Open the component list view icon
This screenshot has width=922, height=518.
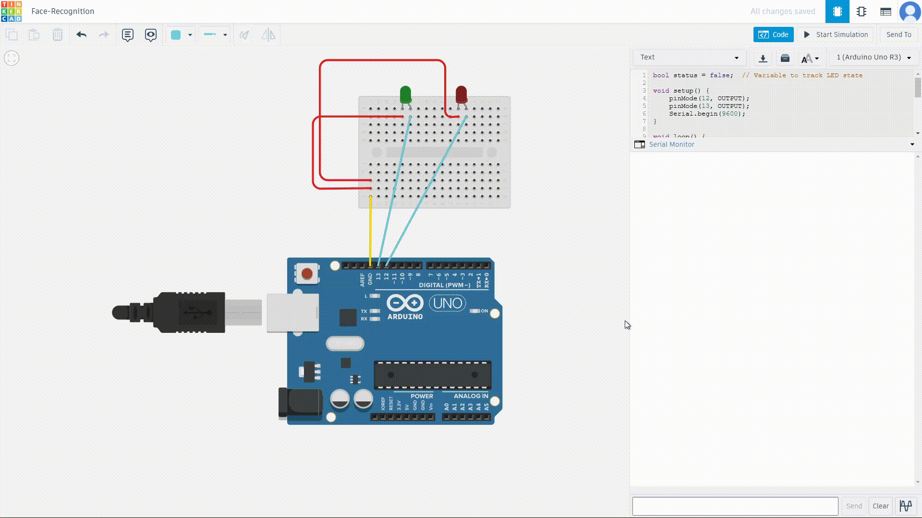click(886, 12)
